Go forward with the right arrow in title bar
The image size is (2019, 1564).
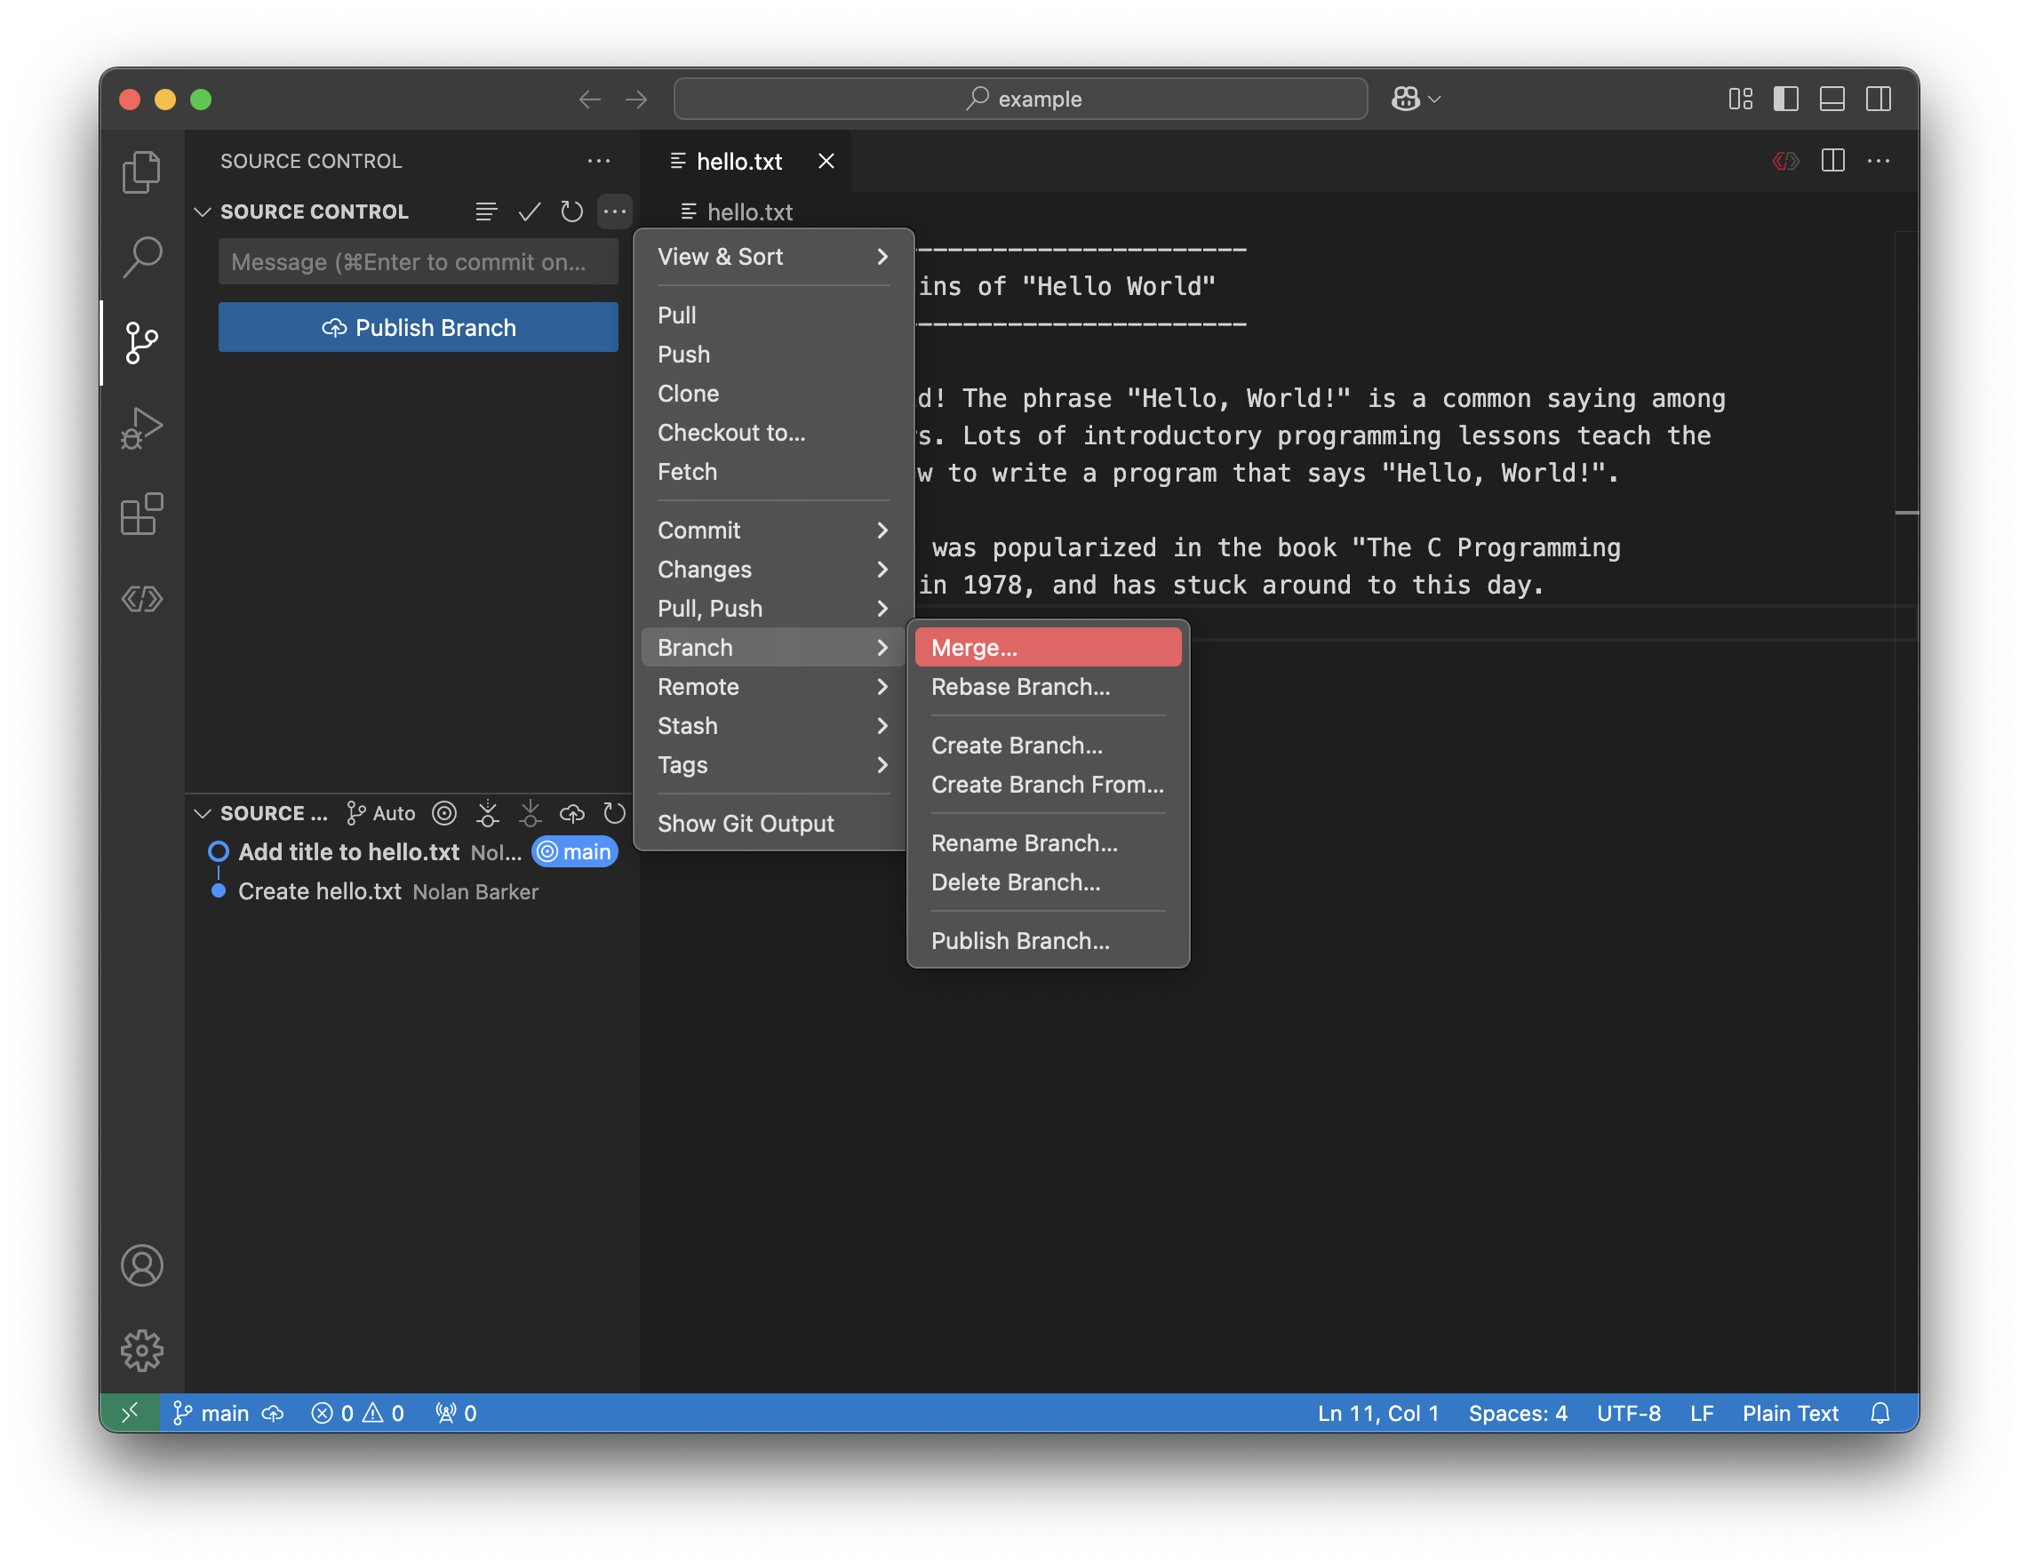636,99
